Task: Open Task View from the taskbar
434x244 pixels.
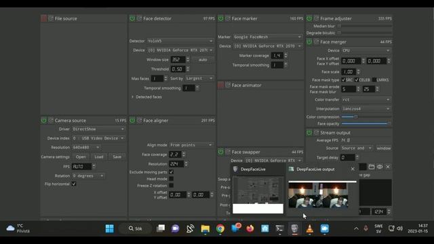Action: pos(161,228)
